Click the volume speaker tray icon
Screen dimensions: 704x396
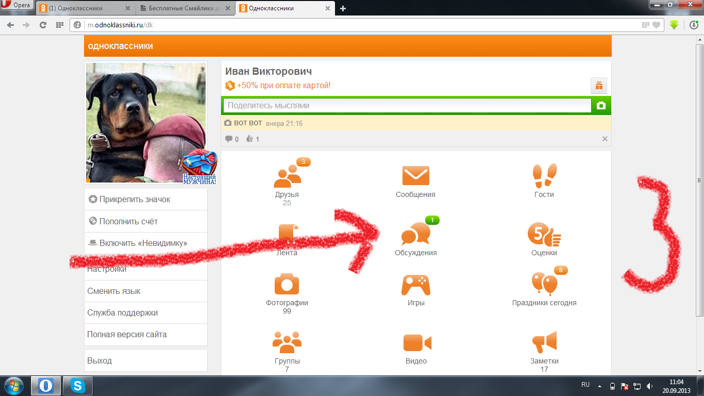pos(650,386)
